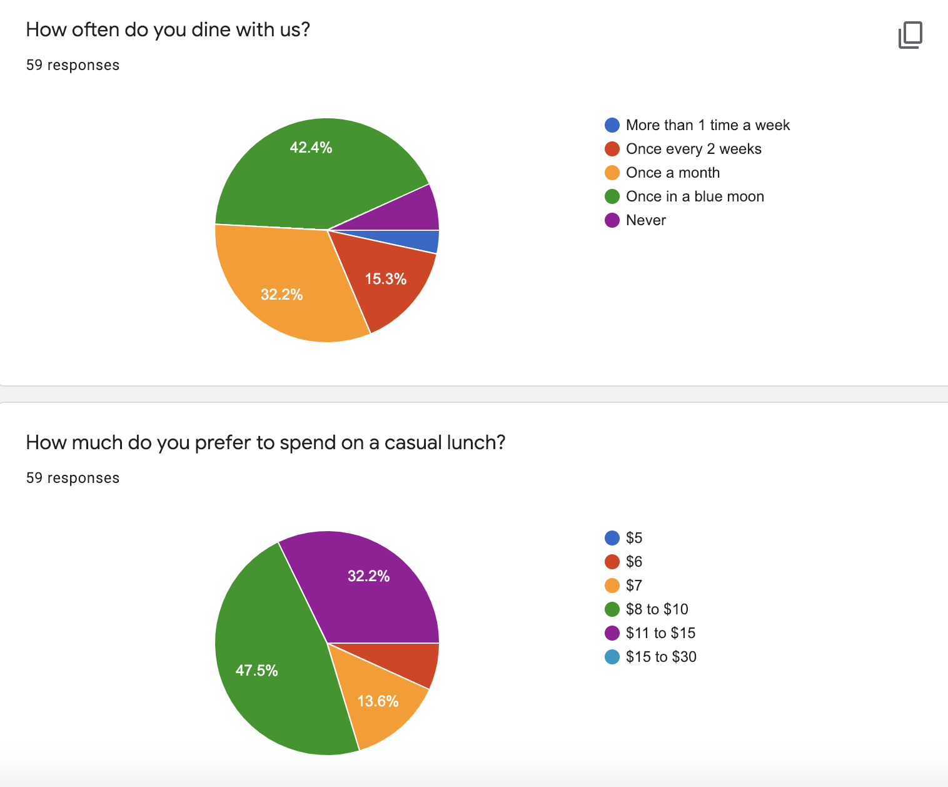Click the '$5' legend label
The width and height of the screenshot is (948, 787).
(x=634, y=538)
